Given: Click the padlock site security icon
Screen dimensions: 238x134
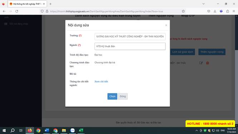Looking at the screenshot, I should pos(47,11).
